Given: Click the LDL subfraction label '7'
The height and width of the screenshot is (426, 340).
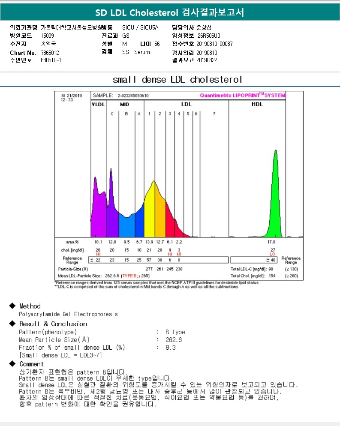Looking at the screenshot, I should [214, 114].
